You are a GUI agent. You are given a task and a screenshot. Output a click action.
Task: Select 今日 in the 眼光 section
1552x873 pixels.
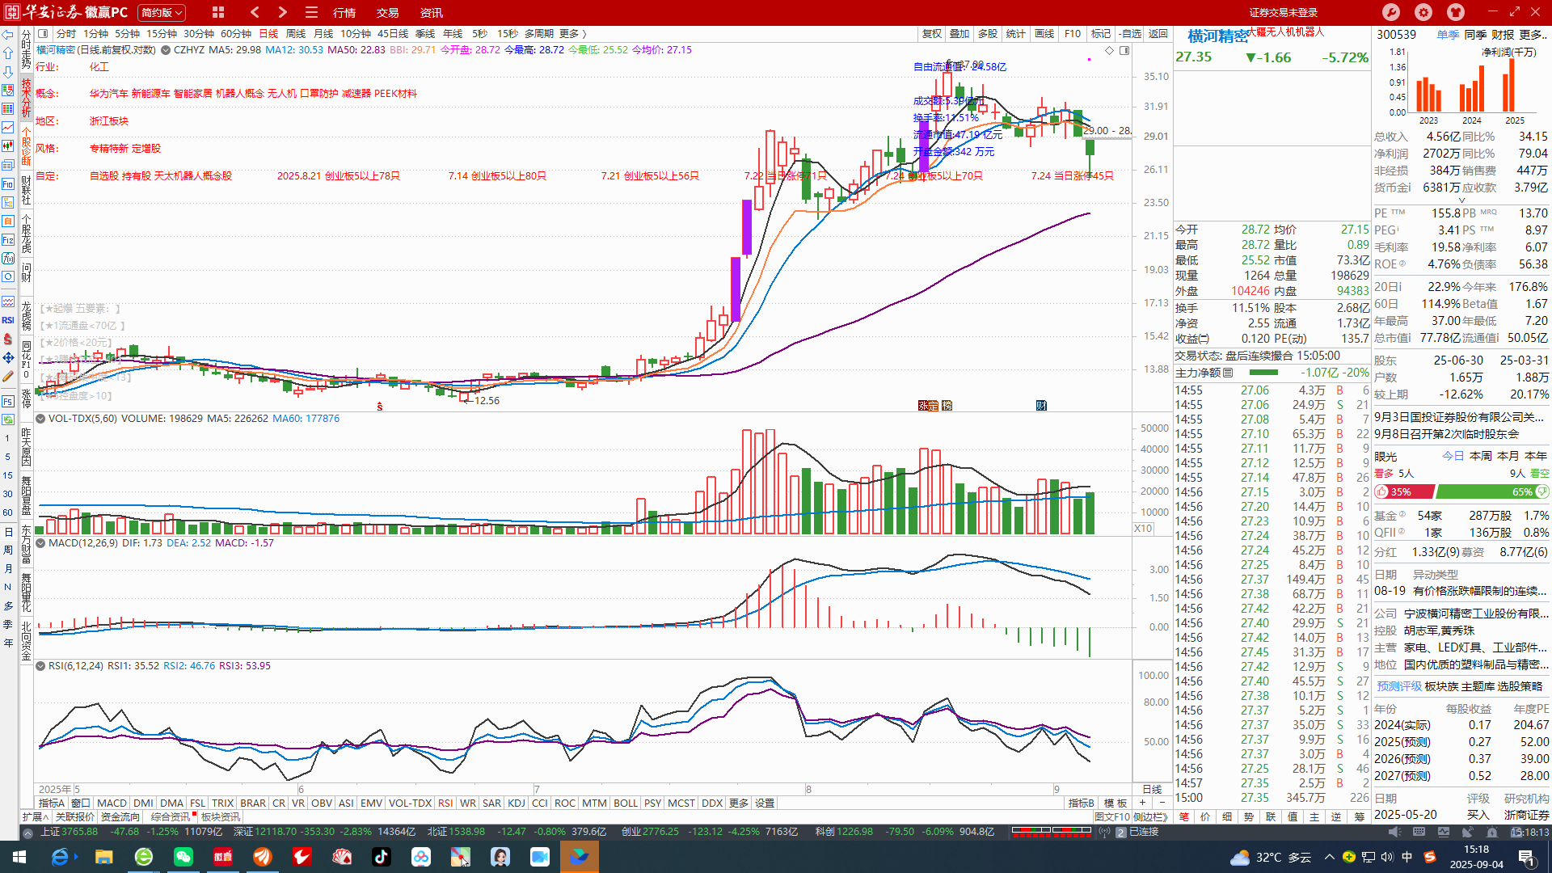1453,456
